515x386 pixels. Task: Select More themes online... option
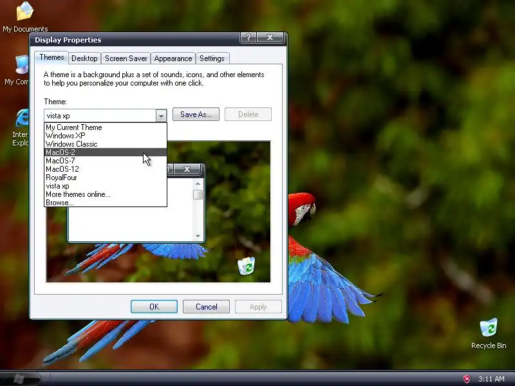(x=106, y=194)
